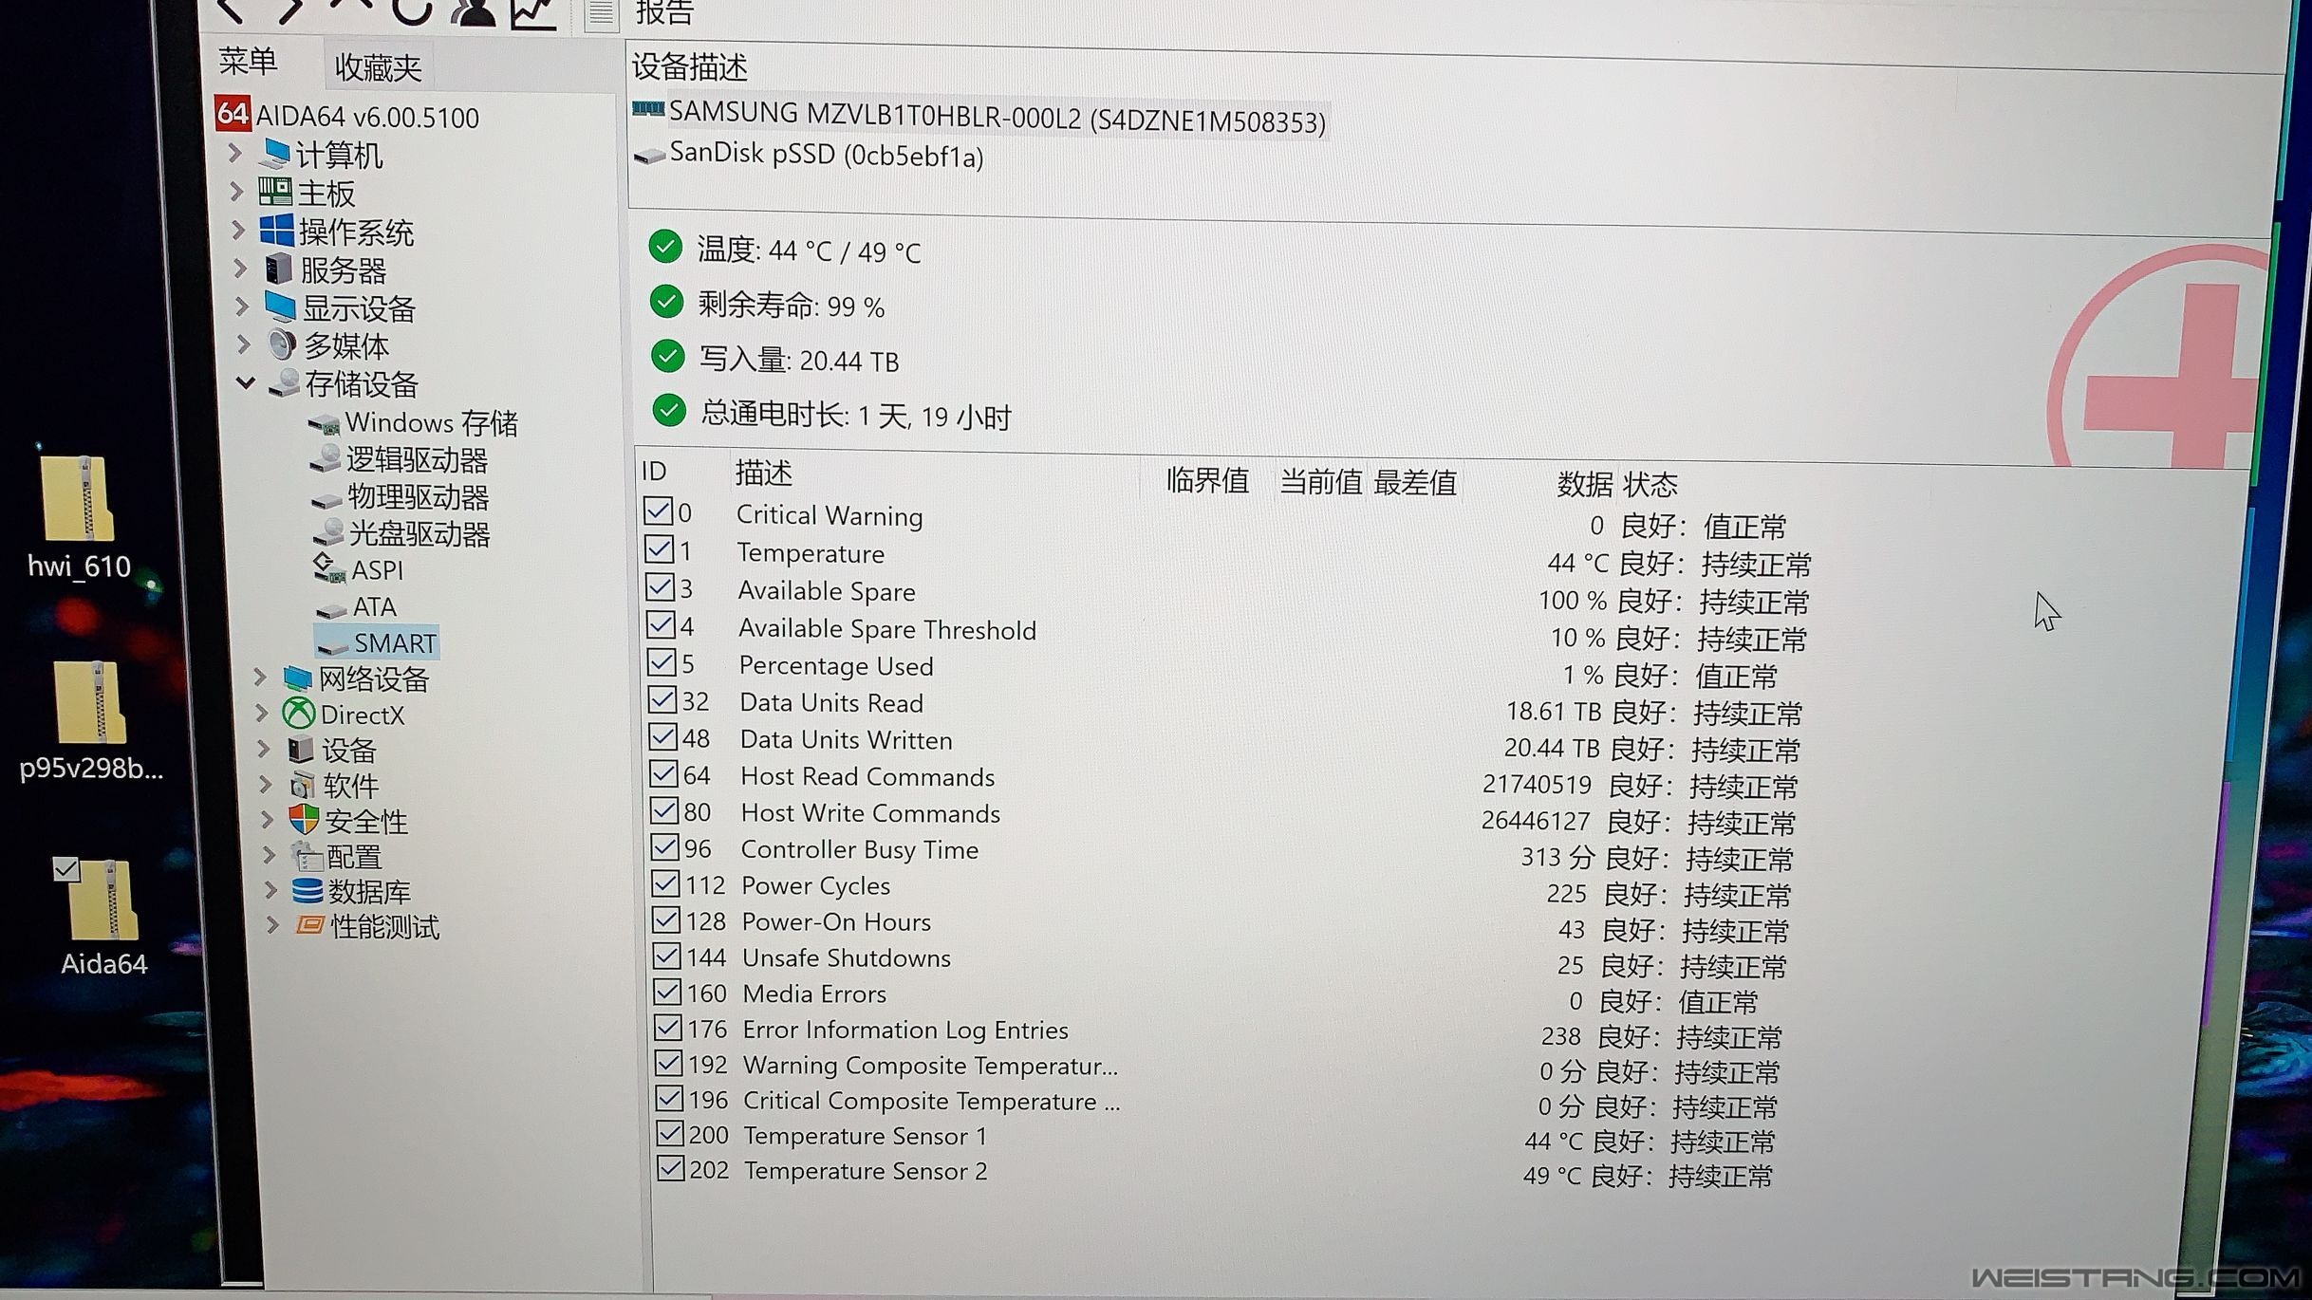Uncheck the Temperature attribute ID 1 checkbox
2312x1300 pixels.
[x=660, y=550]
